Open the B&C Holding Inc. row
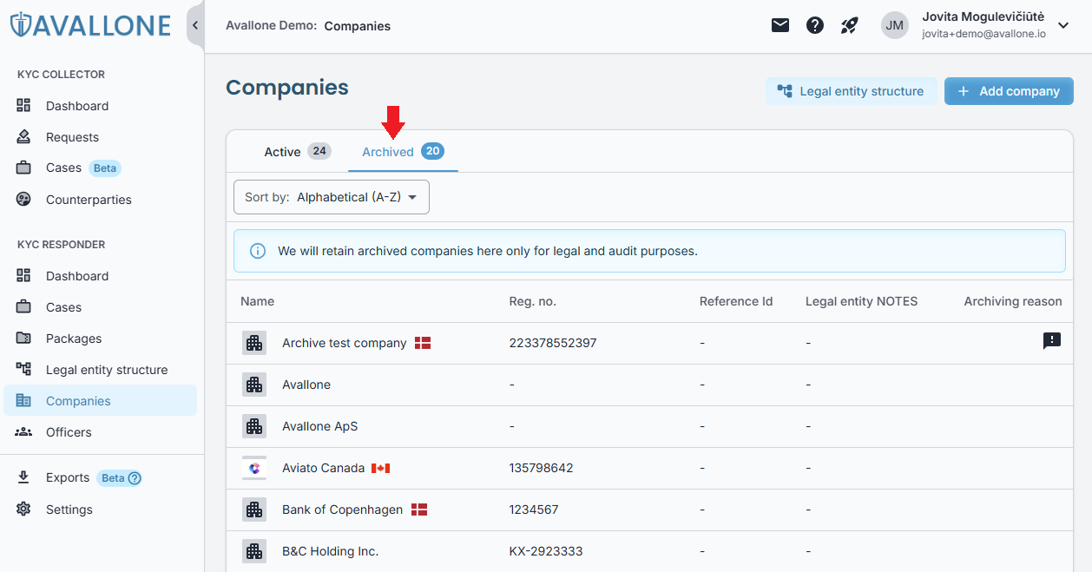The width and height of the screenshot is (1092, 572). point(649,551)
